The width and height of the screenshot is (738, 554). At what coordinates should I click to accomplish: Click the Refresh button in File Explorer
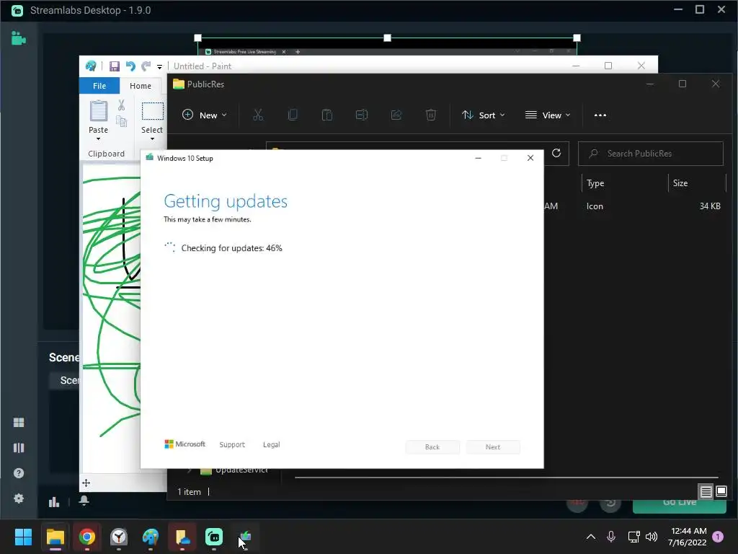(x=556, y=153)
